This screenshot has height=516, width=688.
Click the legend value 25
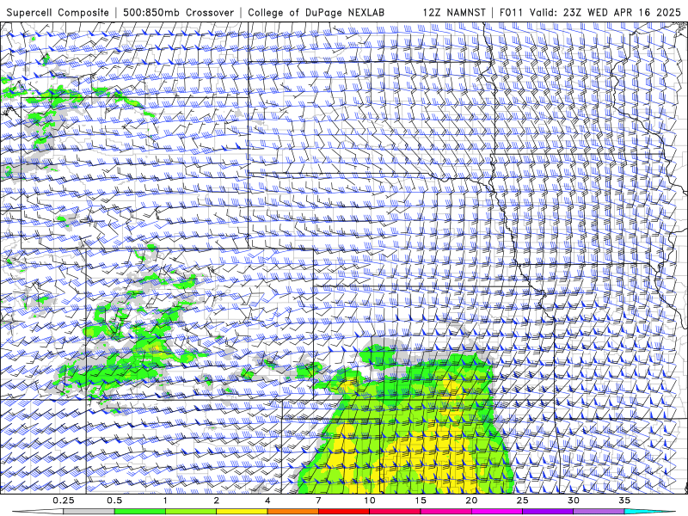(522, 501)
